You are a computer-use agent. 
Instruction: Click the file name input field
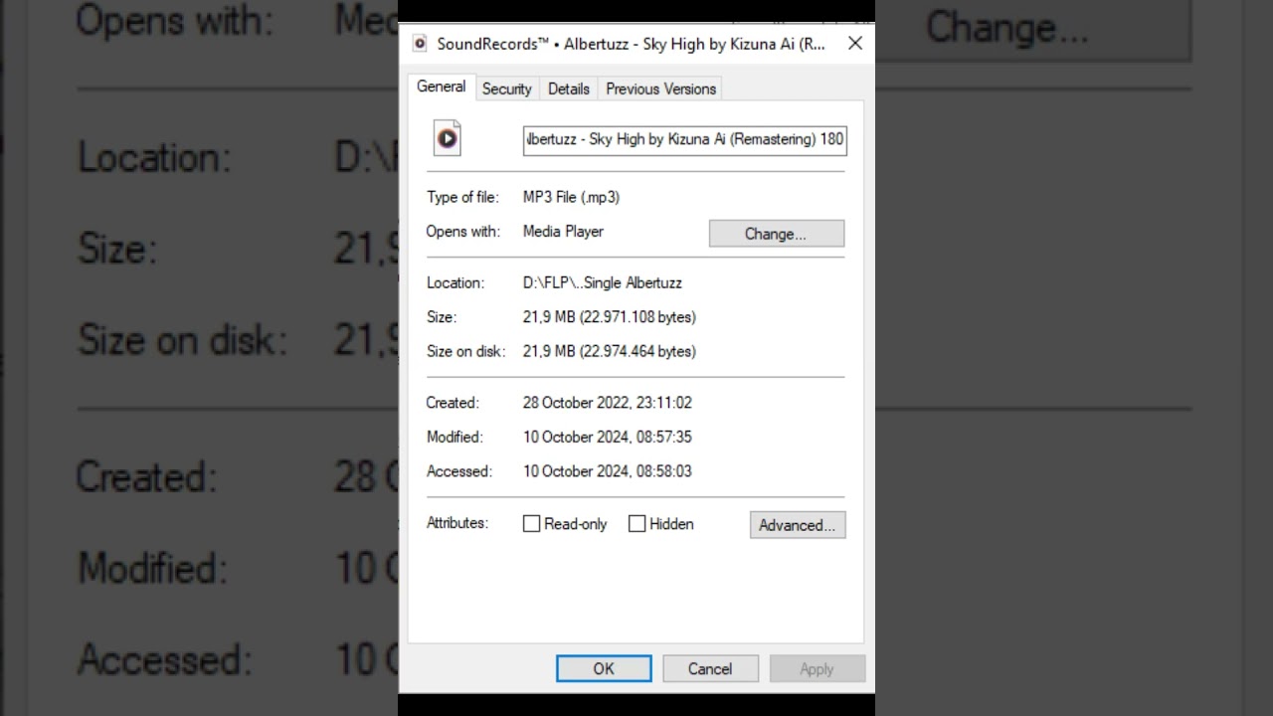point(685,139)
